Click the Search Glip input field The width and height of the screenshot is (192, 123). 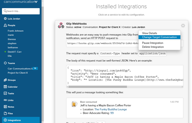[21, 11]
